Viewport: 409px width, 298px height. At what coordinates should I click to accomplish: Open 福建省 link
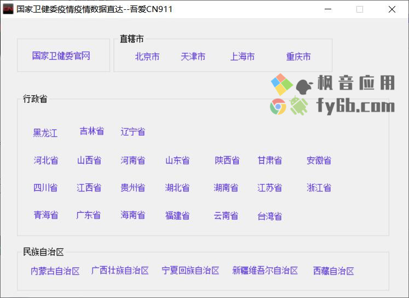click(177, 215)
